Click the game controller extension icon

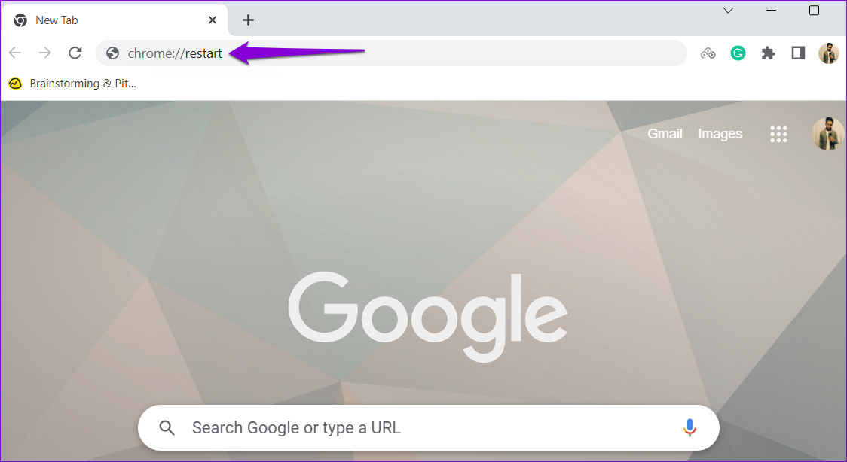[x=708, y=53]
